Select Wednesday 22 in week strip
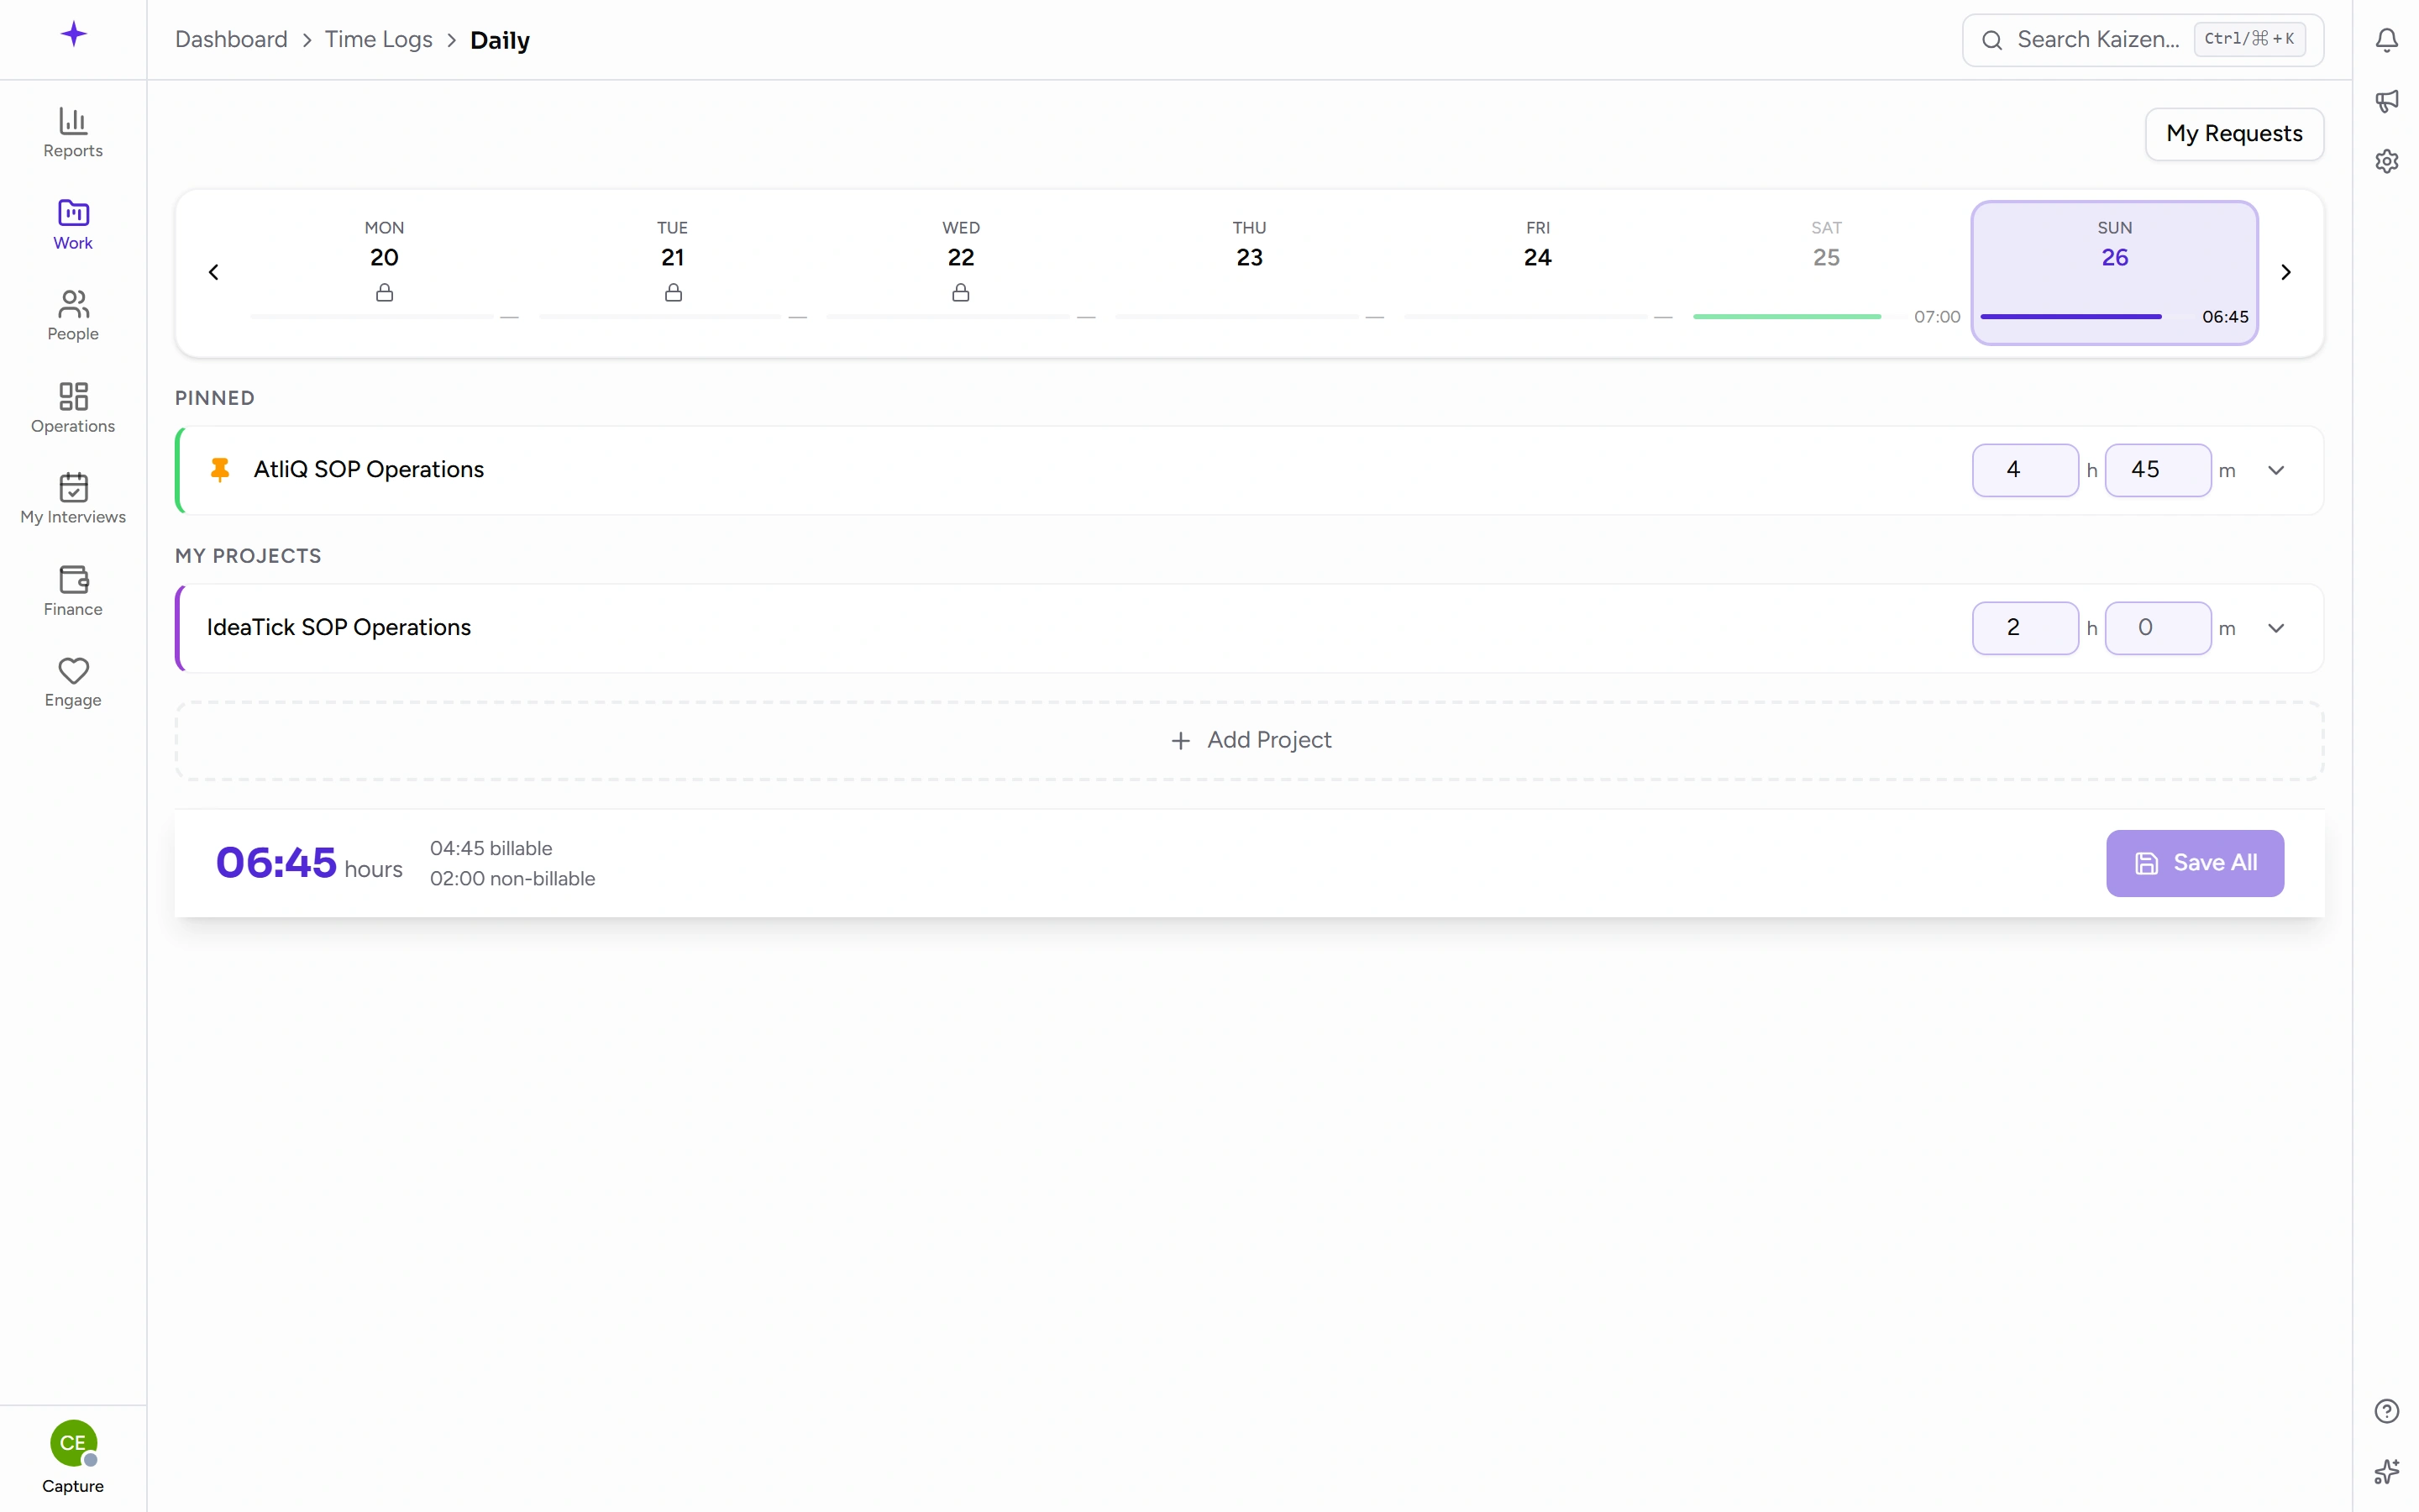 pyautogui.click(x=961, y=271)
